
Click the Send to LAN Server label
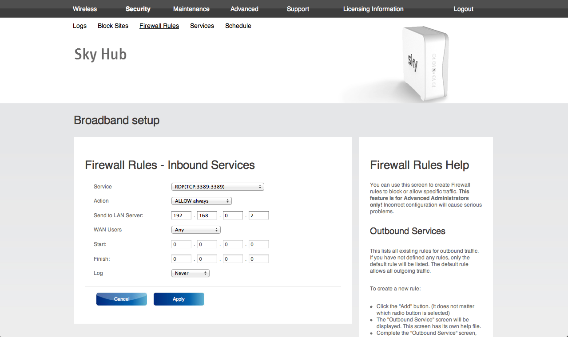tap(119, 216)
